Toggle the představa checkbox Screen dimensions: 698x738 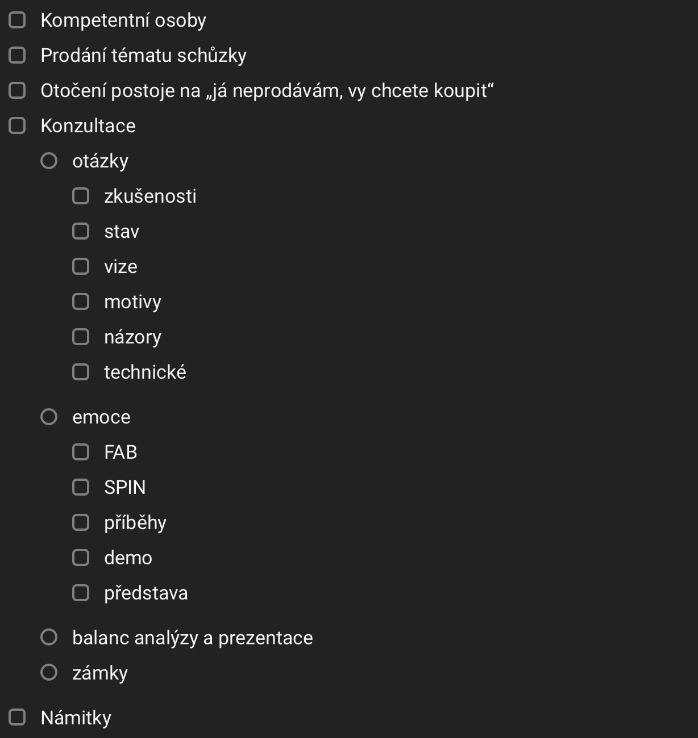coord(81,593)
